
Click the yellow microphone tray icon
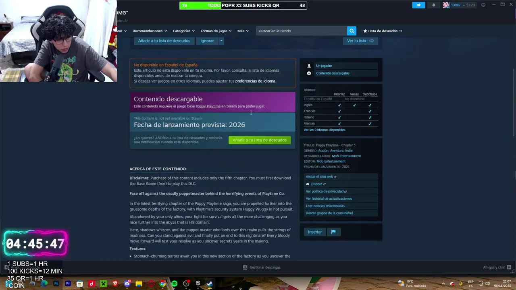pos(461,284)
